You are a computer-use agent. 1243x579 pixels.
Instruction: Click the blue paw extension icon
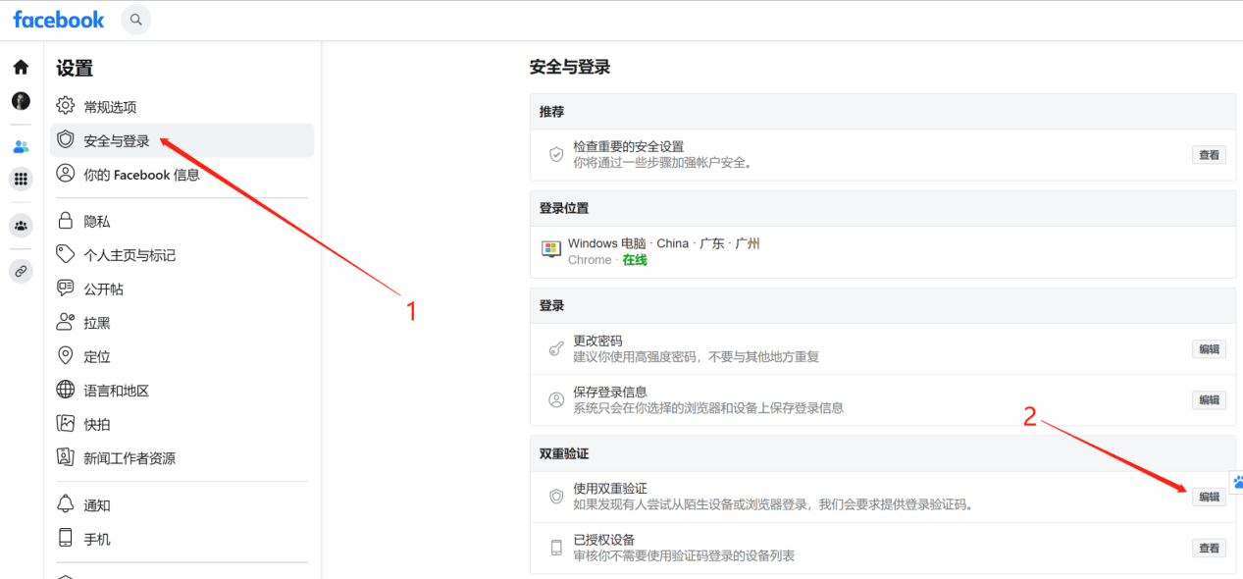(1237, 482)
